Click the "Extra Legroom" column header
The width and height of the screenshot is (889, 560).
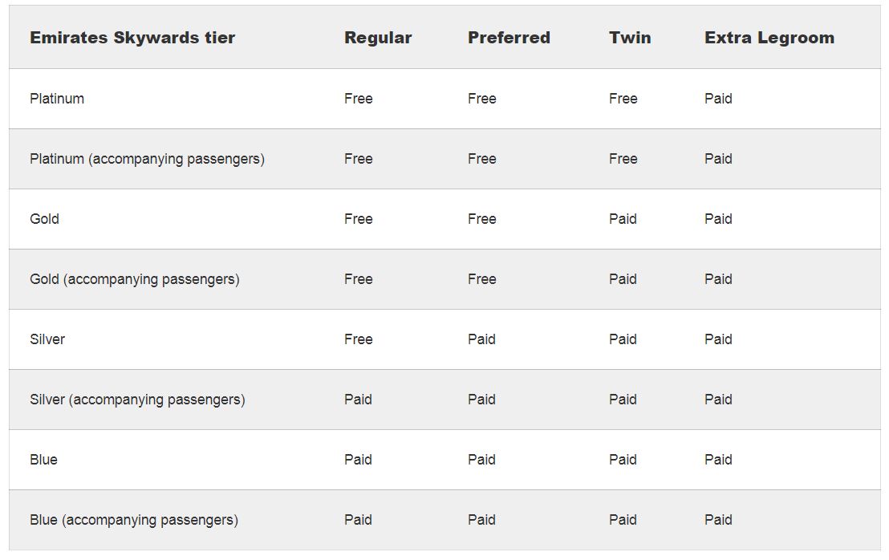769,38
